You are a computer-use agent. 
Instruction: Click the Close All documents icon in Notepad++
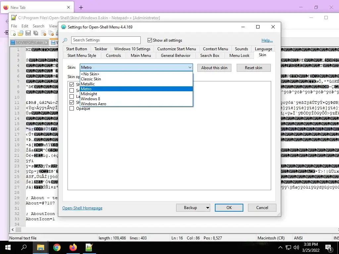[x=51, y=33]
